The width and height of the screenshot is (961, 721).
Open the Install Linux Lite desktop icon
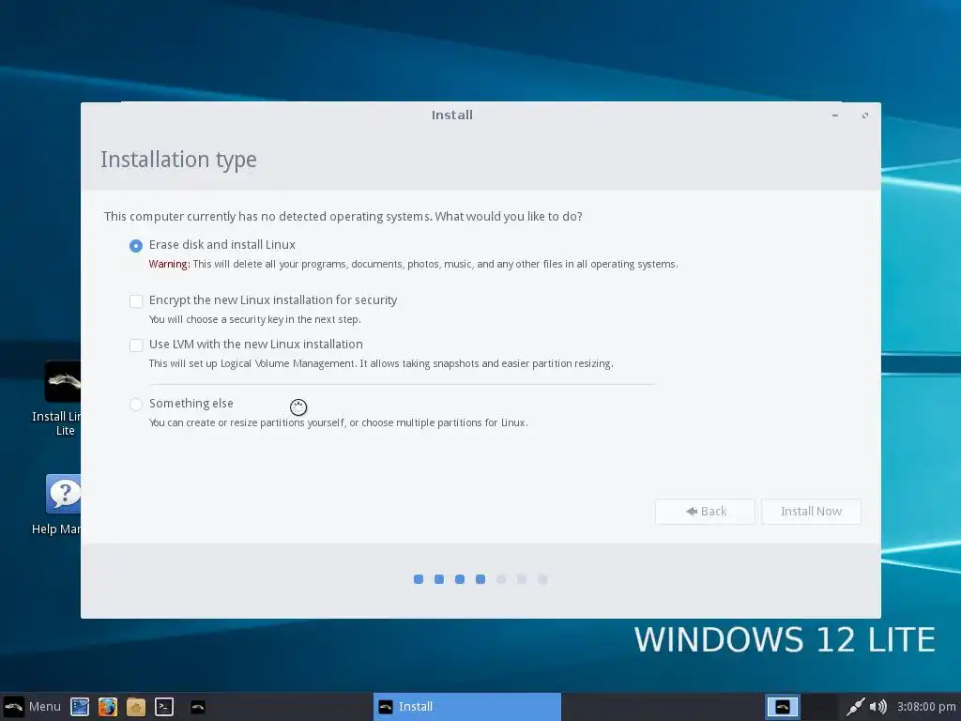pos(61,398)
